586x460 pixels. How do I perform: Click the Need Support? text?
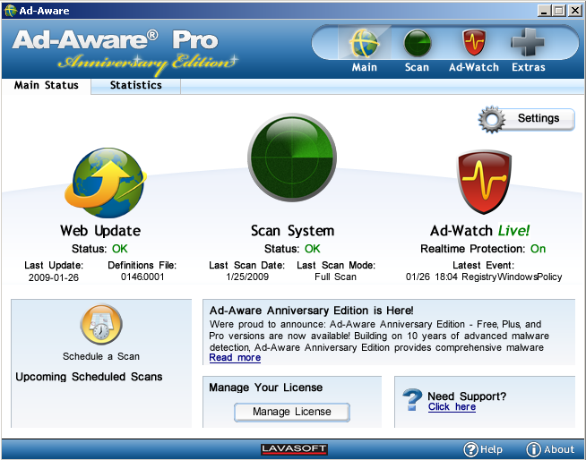[467, 396]
